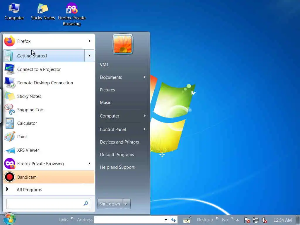Screen dimensions: 300x225
Task: Click the Snipping Tool text label
Action: click(31, 110)
